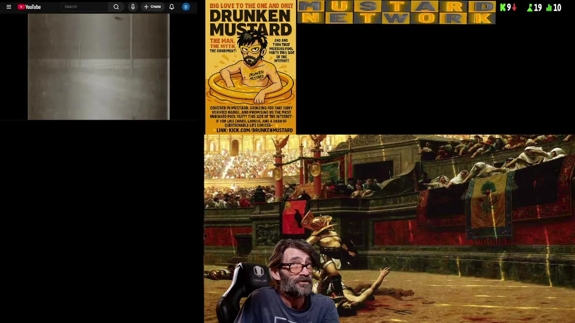Click the grayscale YouTube video player
Screen dimensions: 575x323
99,67
